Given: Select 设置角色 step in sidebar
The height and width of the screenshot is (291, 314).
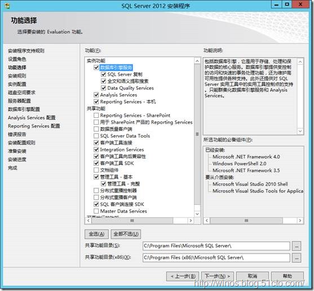Looking at the screenshot, I should pos(17,59).
